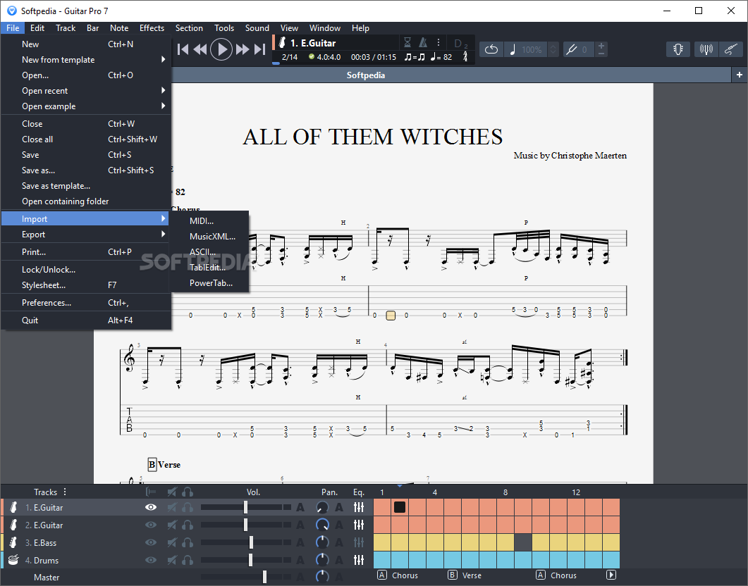Click the transpose plus/minus stepper
The height and width of the screenshot is (586, 748).
pos(601,49)
